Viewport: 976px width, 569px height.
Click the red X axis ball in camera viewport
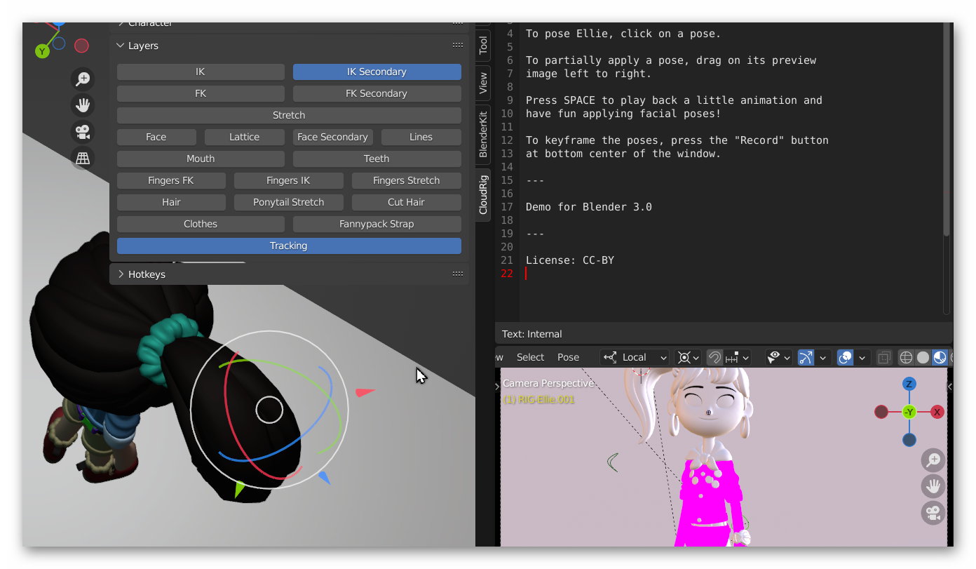click(x=937, y=412)
